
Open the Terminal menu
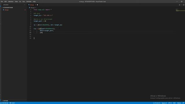(x=29, y=1)
